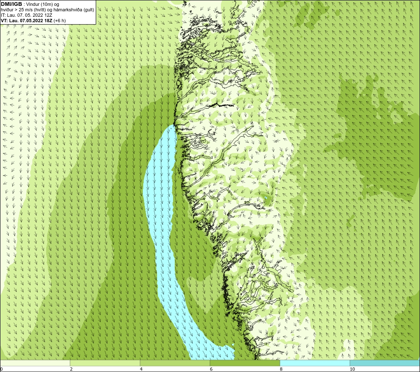Click the legend tick label '10'
Screen dimensions: 420x372
pos(352,369)
